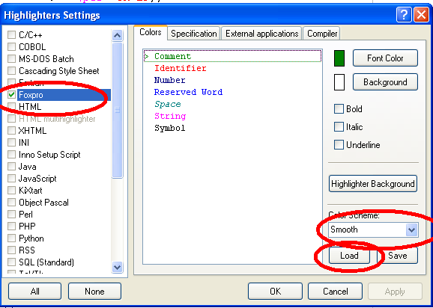Click the All button
Viewport: 433px width, 308px height.
pos(34,292)
